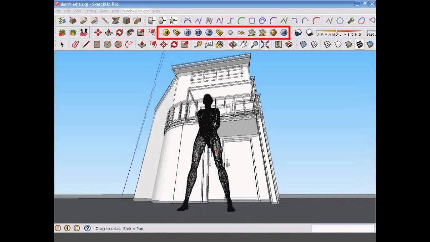Open the Help menu
This screenshot has width=430, height=242.
156,11
